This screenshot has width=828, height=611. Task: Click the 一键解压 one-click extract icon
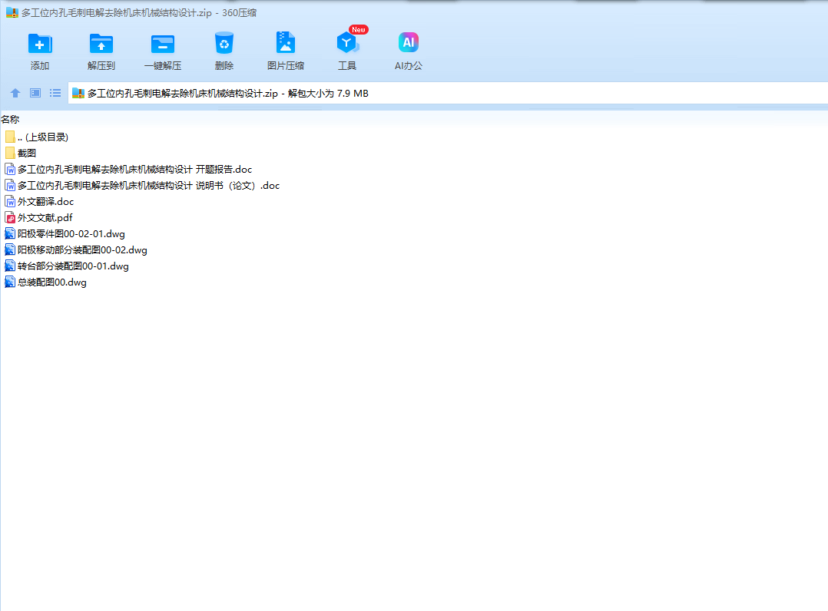[163, 44]
